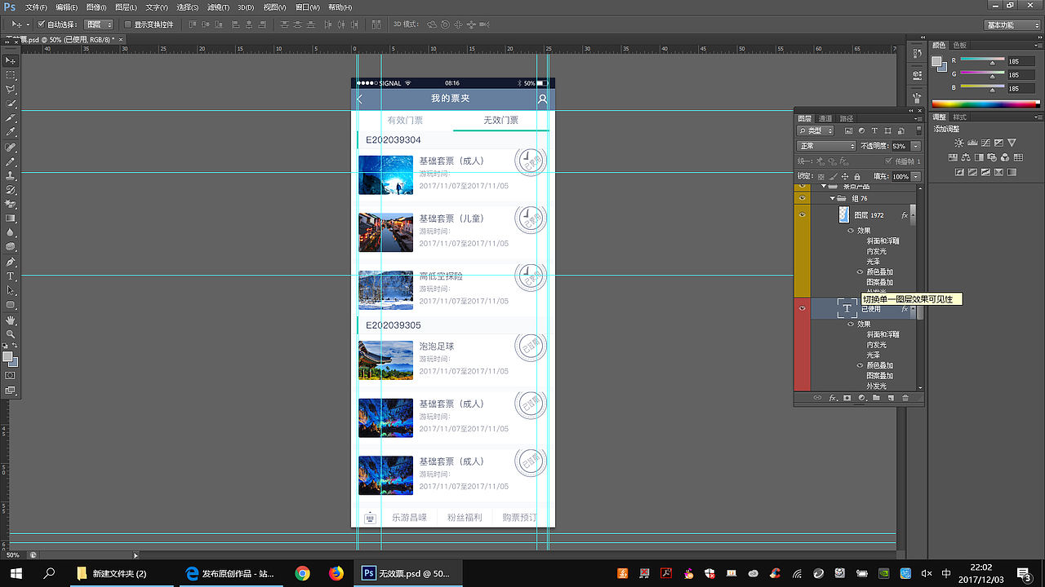This screenshot has height=587, width=1045.
Task: Select the Gradient tool
Action: click(x=11, y=218)
